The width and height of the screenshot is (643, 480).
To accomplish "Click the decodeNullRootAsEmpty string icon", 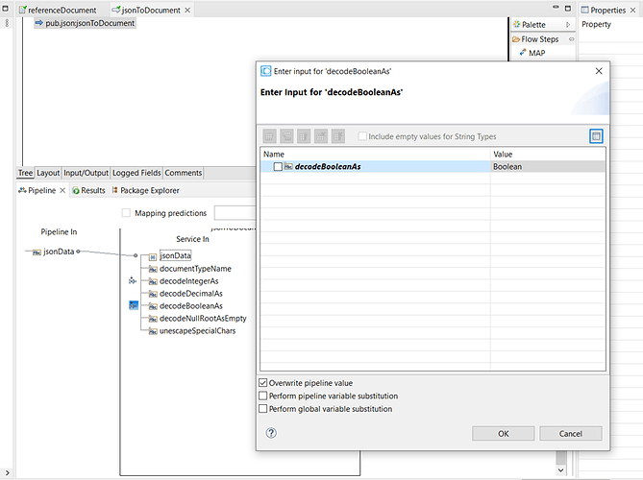I will 153,319.
